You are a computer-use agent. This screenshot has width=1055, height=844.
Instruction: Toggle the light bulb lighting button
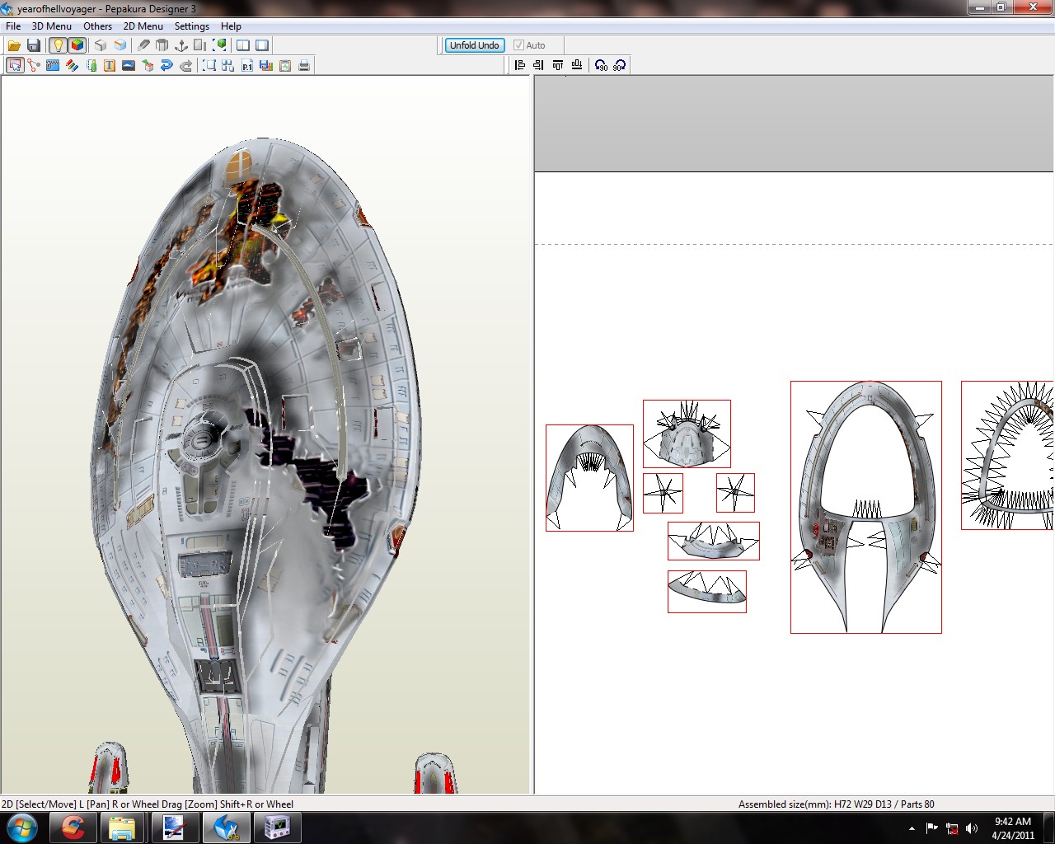pyautogui.click(x=58, y=45)
